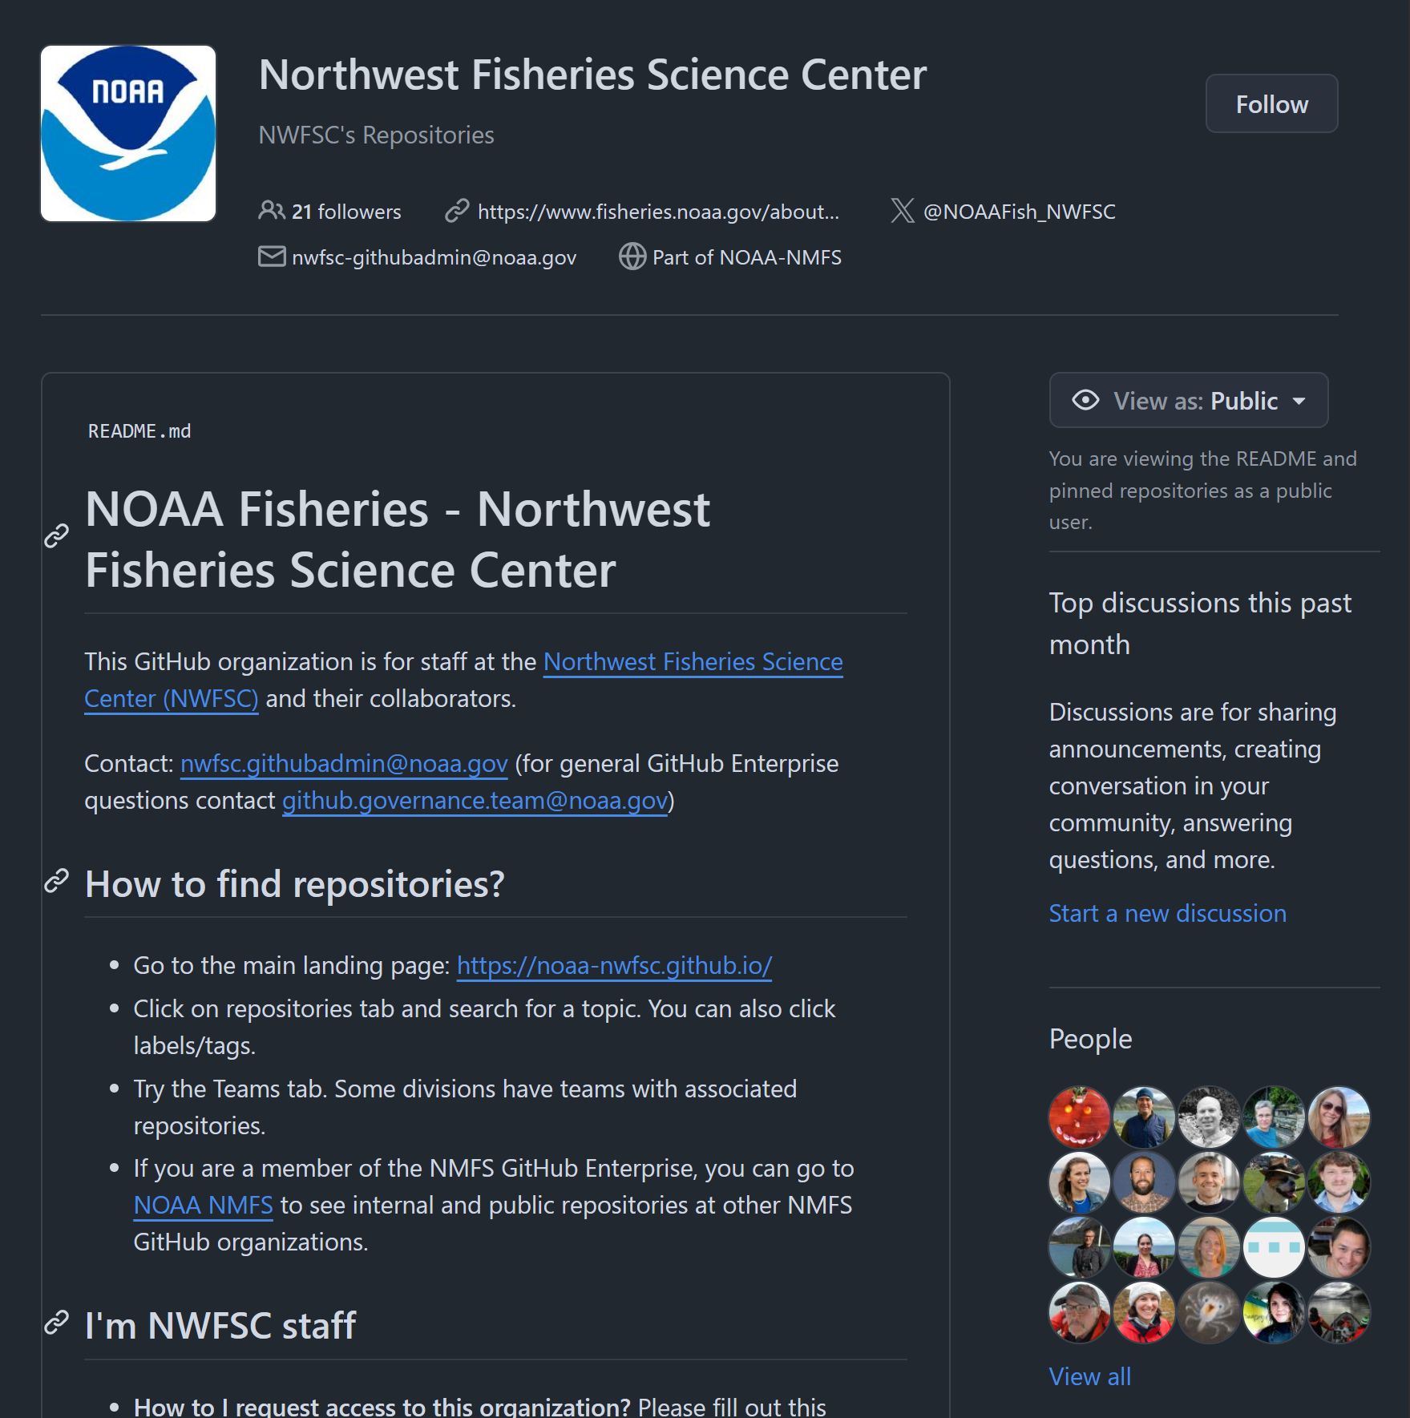
Task: Click the anchor icon beside NOAA Fisheries heading
Action: click(x=56, y=535)
